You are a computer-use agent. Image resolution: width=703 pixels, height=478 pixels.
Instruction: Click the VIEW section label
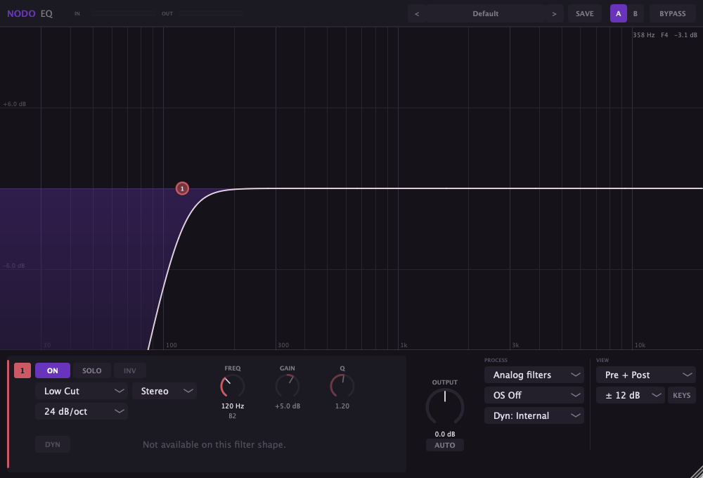point(602,360)
